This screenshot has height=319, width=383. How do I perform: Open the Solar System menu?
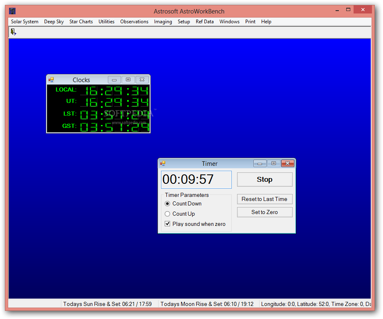(x=25, y=22)
